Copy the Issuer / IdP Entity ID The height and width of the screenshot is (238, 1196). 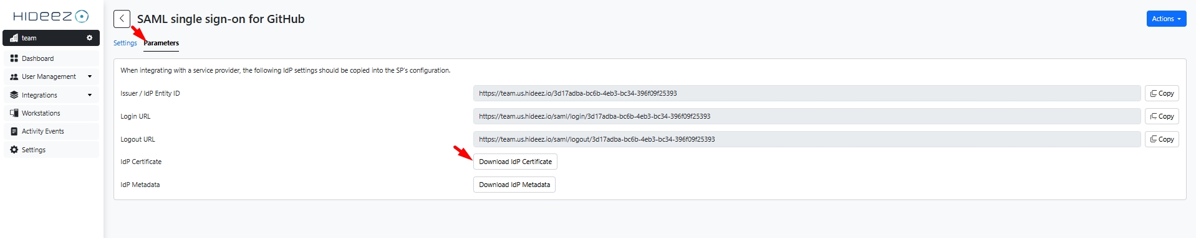pos(1162,93)
